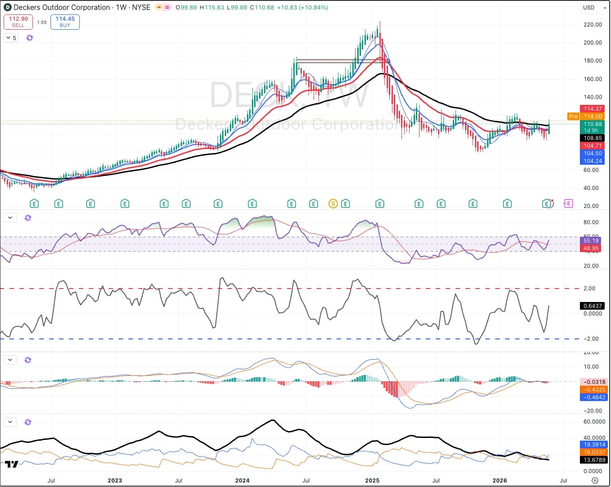Click the Deckers 'D' symbol logo
611x487 pixels.
point(8,8)
